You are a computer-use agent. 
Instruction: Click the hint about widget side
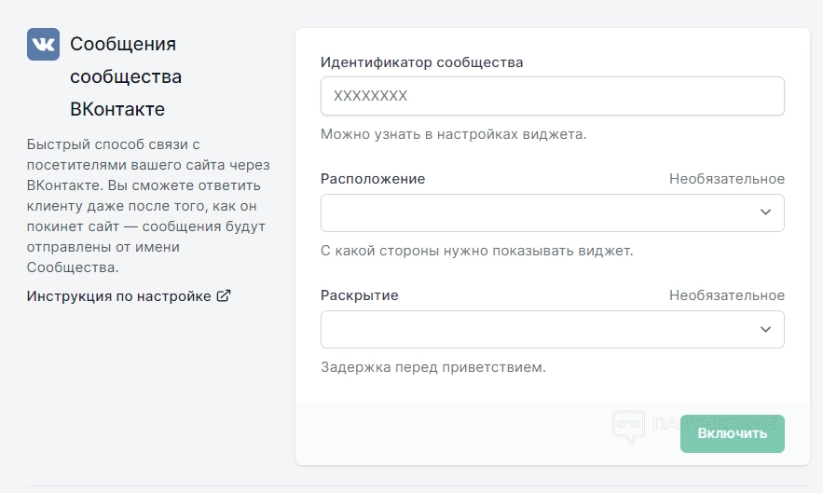476,251
